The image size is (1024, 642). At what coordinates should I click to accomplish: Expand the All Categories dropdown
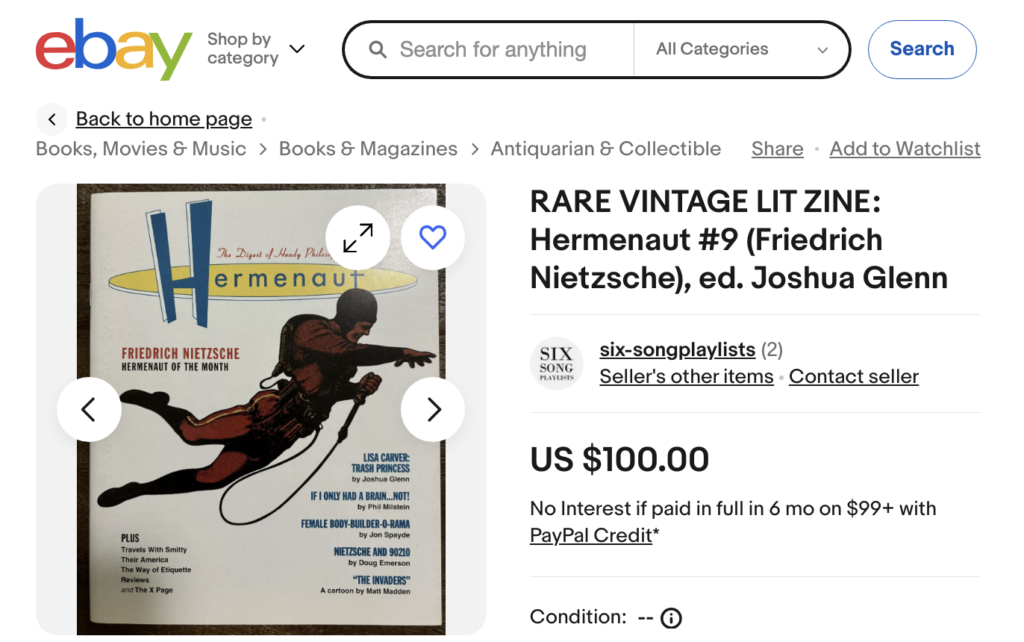pyautogui.click(x=742, y=49)
